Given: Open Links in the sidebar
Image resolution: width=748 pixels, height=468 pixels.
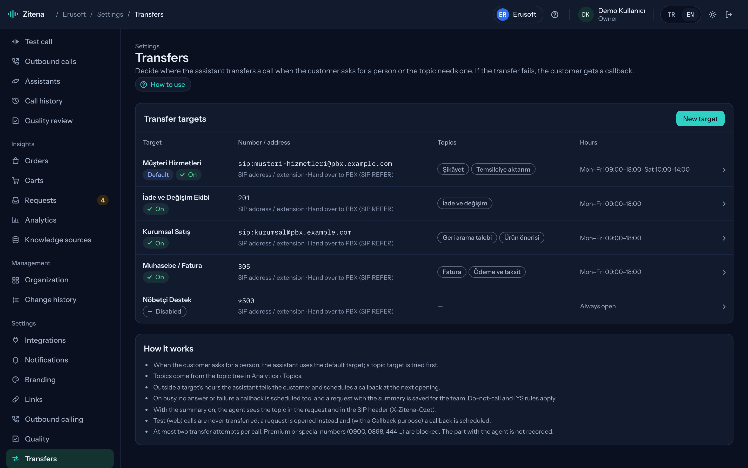Looking at the screenshot, I should point(60,399).
